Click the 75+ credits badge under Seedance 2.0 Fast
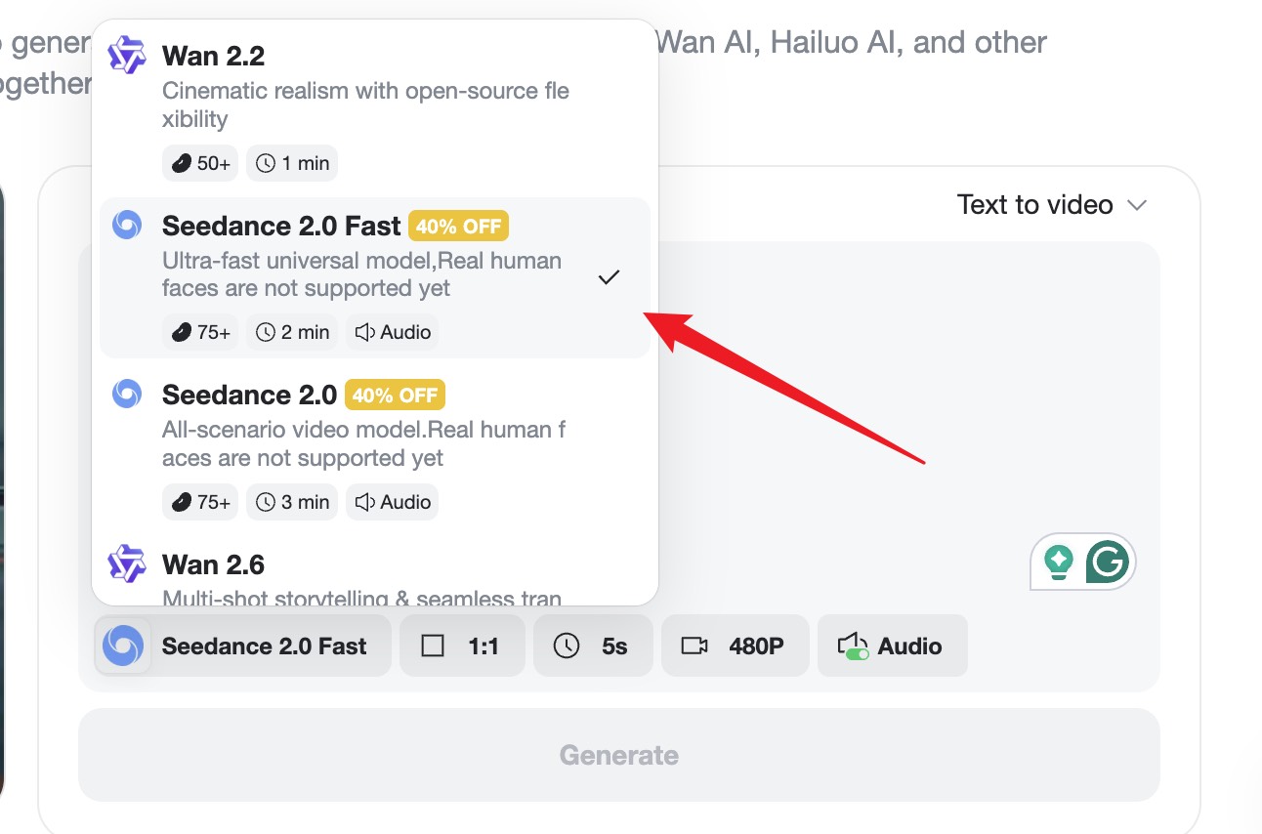The height and width of the screenshot is (834, 1262). click(x=199, y=331)
